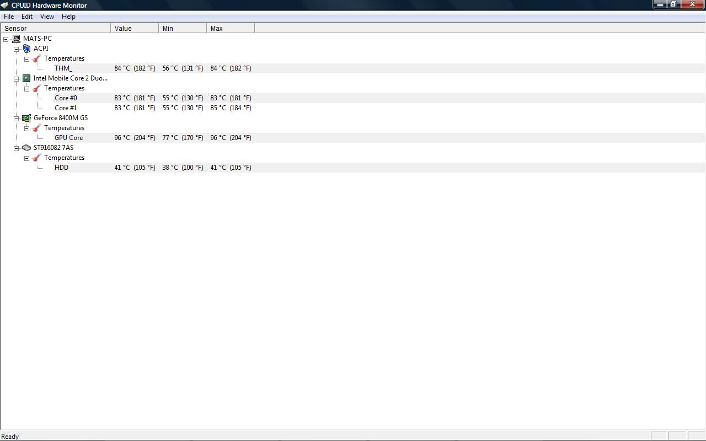Open the File menu
The height and width of the screenshot is (441, 706).
click(9, 17)
